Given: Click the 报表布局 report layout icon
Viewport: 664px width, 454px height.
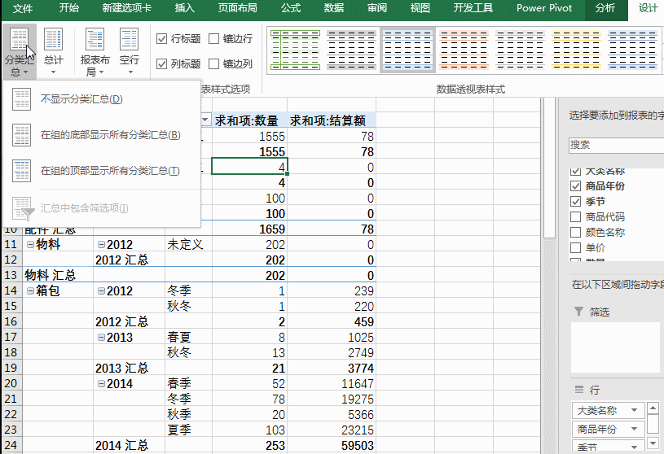Looking at the screenshot, I should [95, 52].
